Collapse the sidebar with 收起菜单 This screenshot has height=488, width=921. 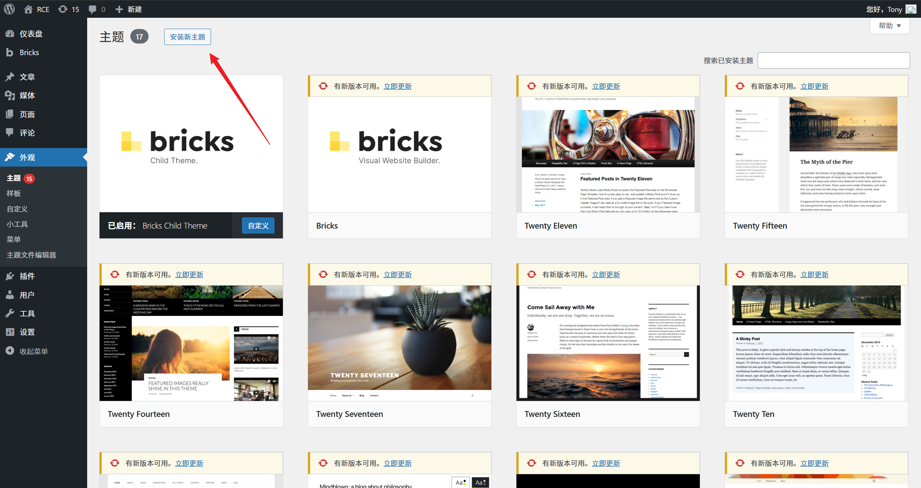pyautogui.click(x=33, y=351)
